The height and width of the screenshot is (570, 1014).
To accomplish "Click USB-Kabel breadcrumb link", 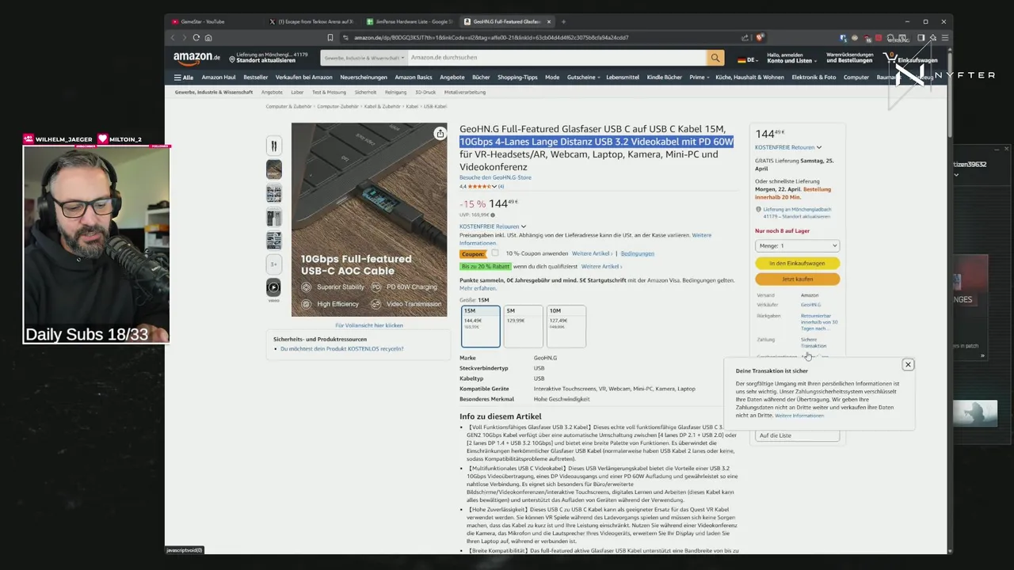I will tap(435, 106).
